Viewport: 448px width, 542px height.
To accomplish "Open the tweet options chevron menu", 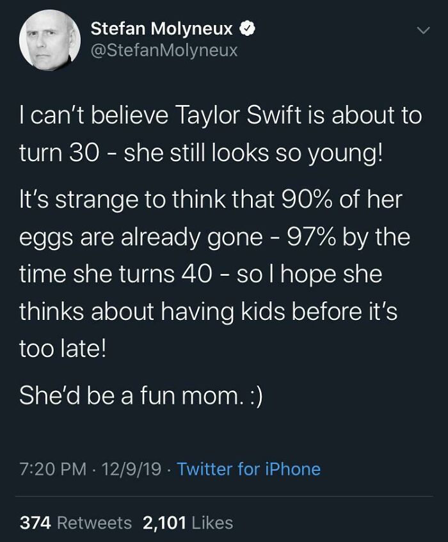I will [x=421, y=31].
